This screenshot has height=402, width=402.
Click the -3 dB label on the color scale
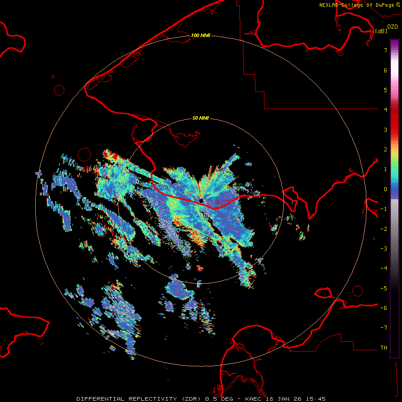(384, 249)
